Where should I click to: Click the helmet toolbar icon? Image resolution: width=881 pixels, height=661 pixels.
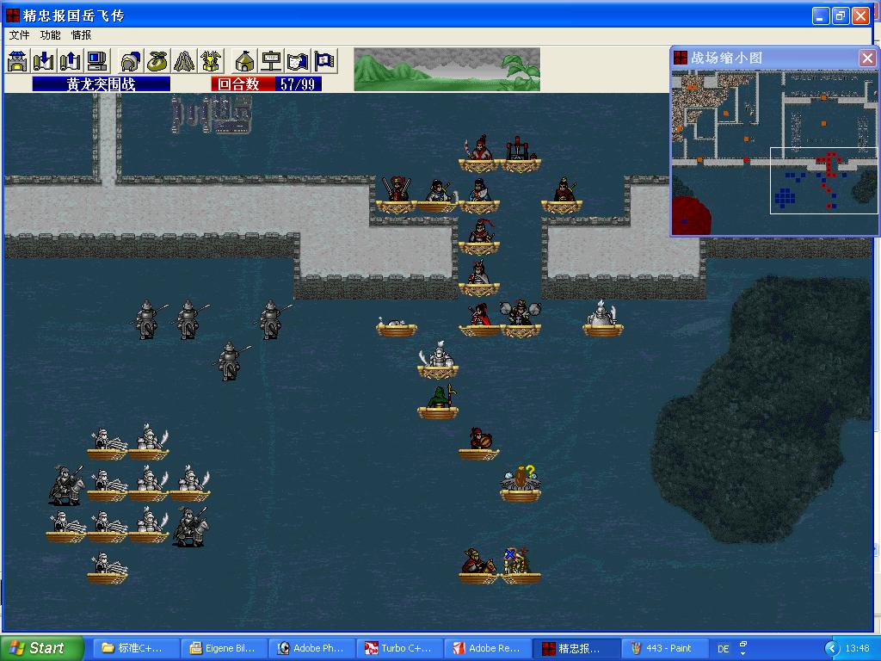coord(131,61)
